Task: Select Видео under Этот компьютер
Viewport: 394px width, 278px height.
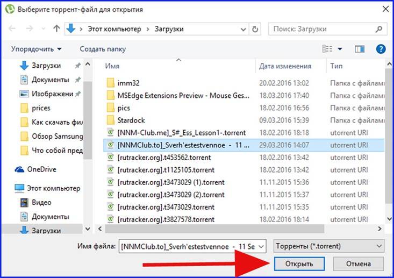Action: (35, 202)
